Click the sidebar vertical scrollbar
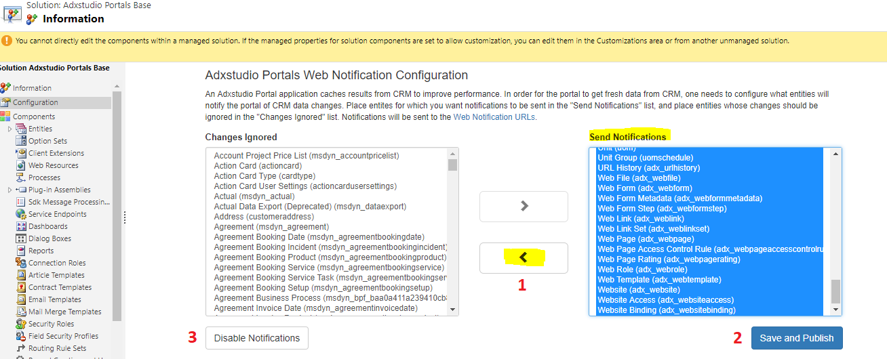 coord(117,207)
